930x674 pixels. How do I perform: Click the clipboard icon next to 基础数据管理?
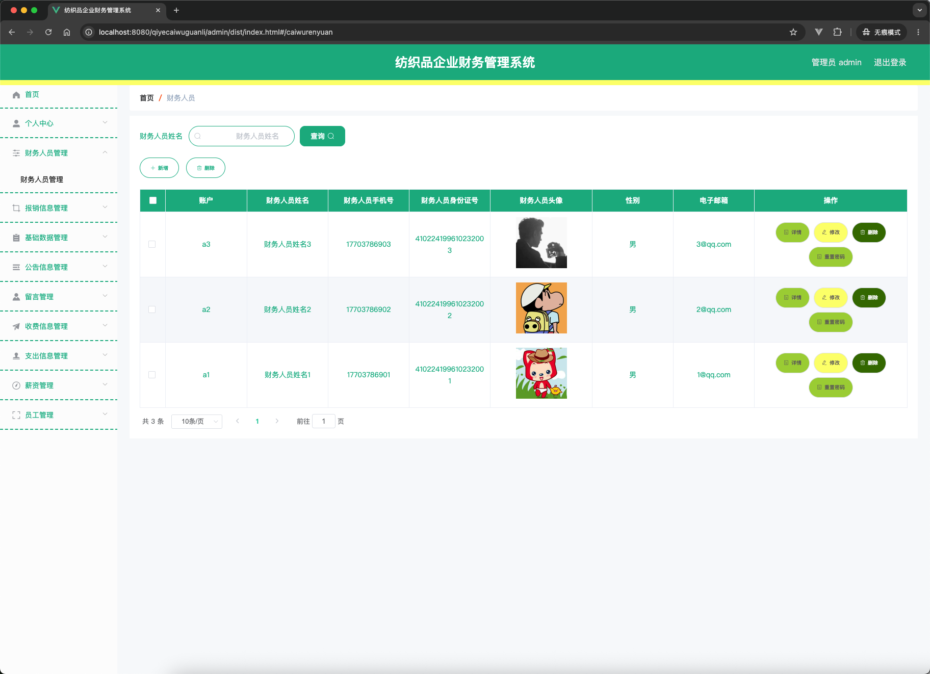tap(16, 238)
